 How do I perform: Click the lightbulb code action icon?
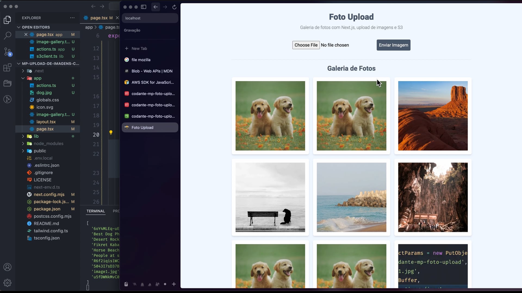111,132
